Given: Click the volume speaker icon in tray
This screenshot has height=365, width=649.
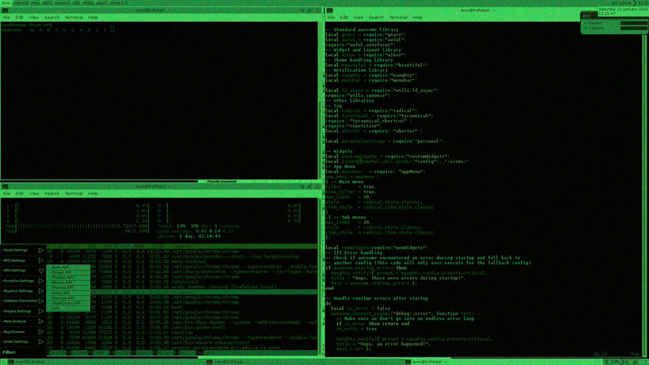Looking at the screenshot, I should tap(614, 3).
